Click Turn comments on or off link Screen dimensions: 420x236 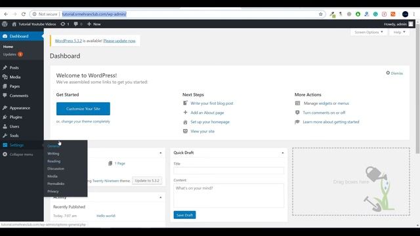click(x=324, y=113)
